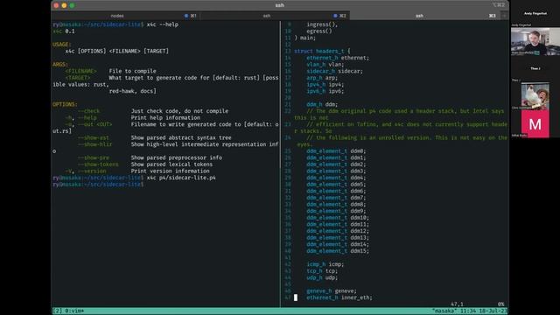Maximize the terminal using green button

72,5
